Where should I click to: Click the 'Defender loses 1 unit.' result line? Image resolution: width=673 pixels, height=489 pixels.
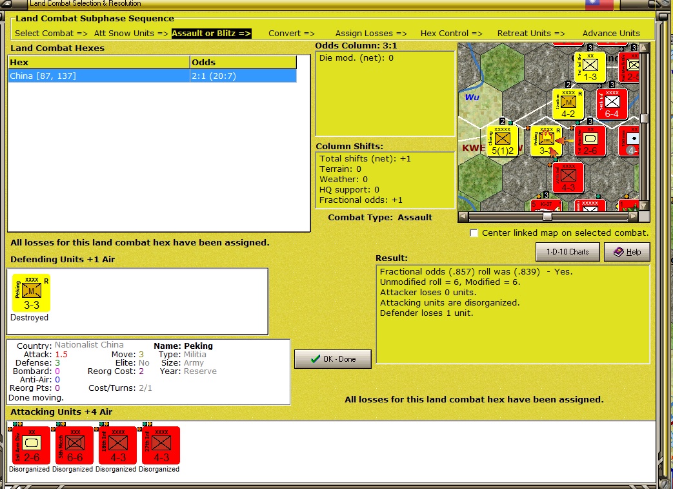(x=427, y=313)
